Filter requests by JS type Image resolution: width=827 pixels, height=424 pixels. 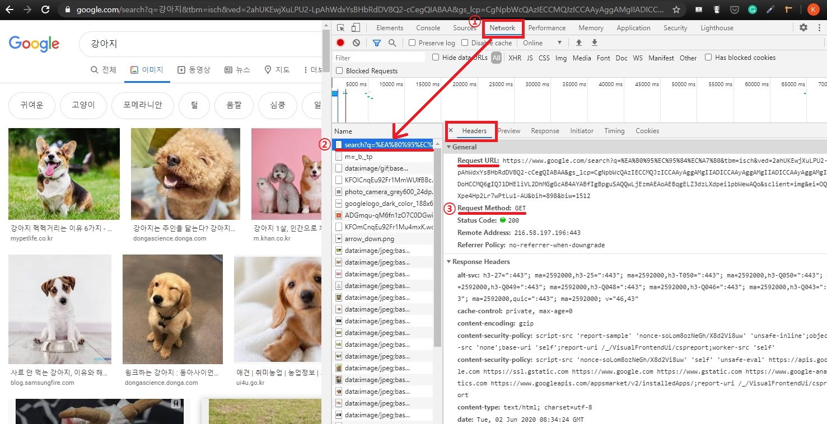pos(530,58)
